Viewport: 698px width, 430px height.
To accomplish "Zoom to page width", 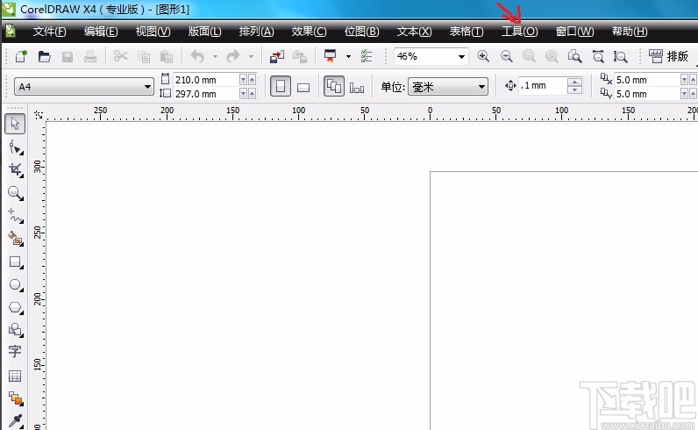I will pyautogui.click(x=598, y=56).
